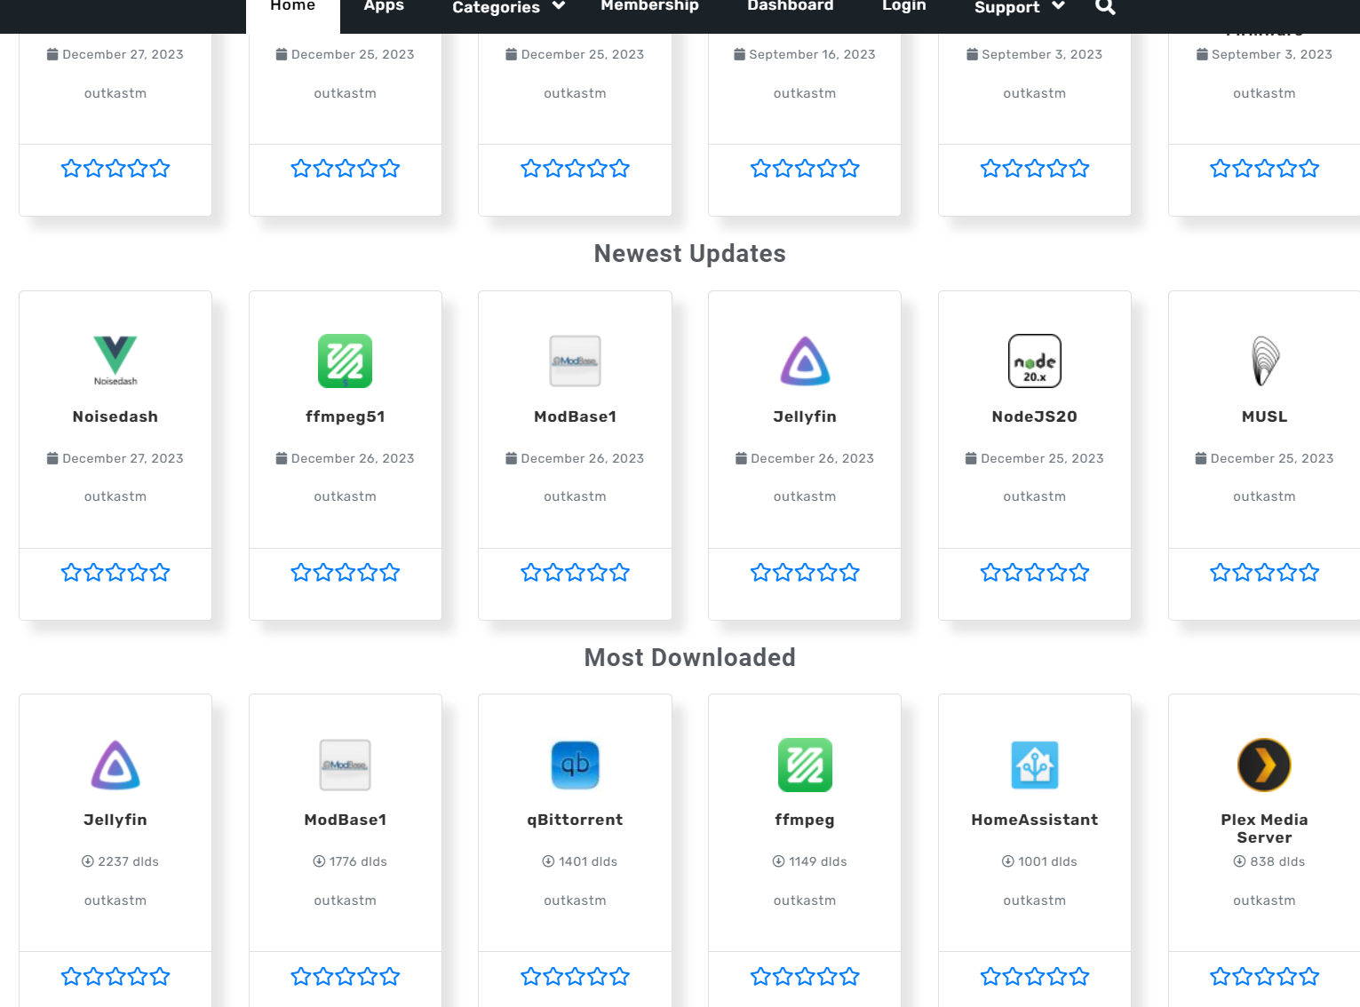1360x1007 pixels.
Task: Expand the Support dropdown menu
Action: pyautogui.click(x=1019, y=8)
